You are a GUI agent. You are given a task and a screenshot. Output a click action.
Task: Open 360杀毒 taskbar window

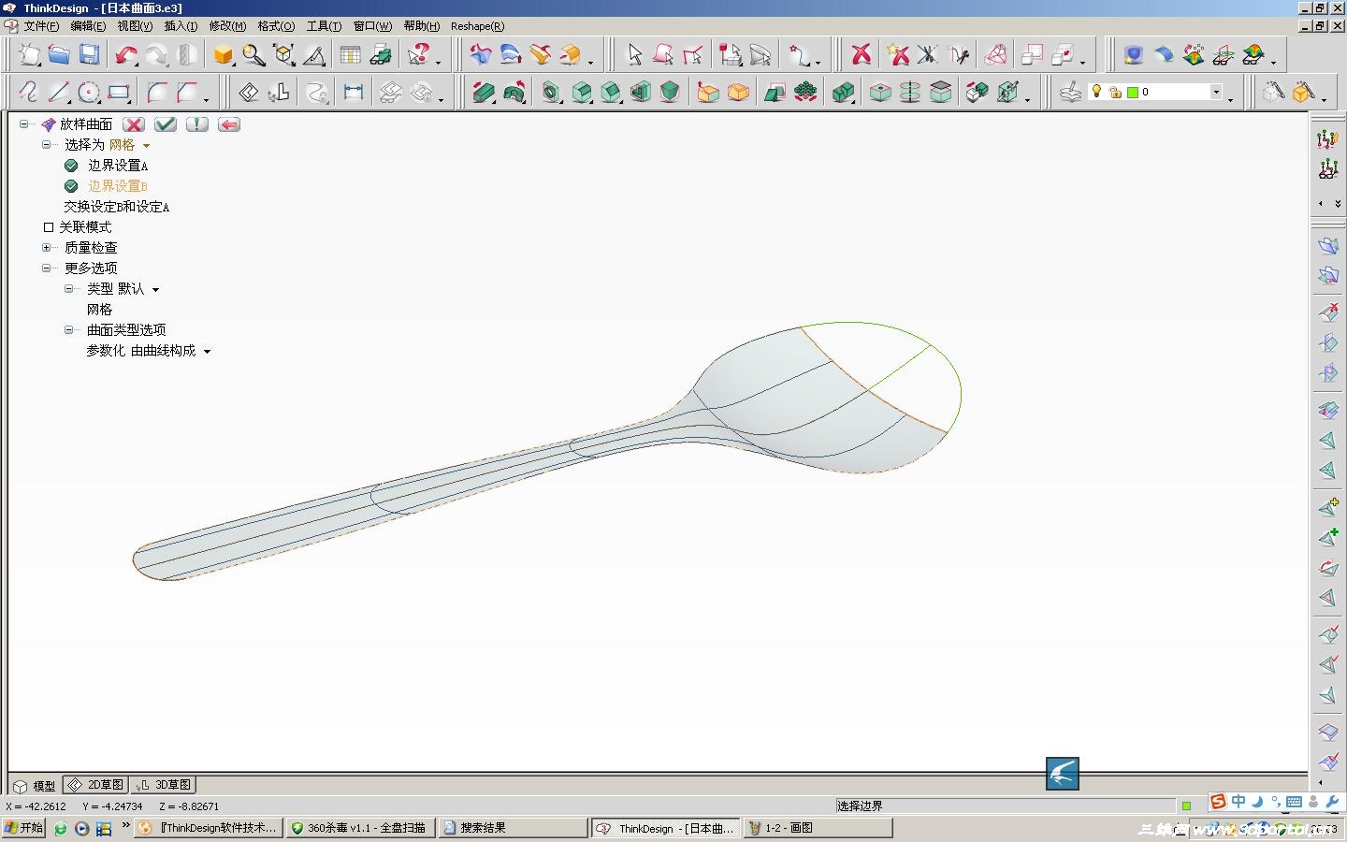[x=360, y=828]
